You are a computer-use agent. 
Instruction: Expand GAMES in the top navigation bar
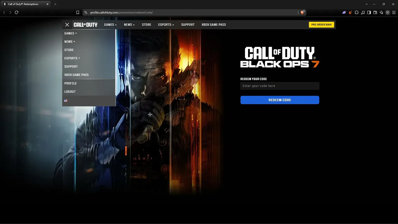point(110,25)
